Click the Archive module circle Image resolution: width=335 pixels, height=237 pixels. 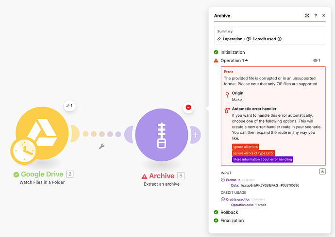(x=162, y=134)
